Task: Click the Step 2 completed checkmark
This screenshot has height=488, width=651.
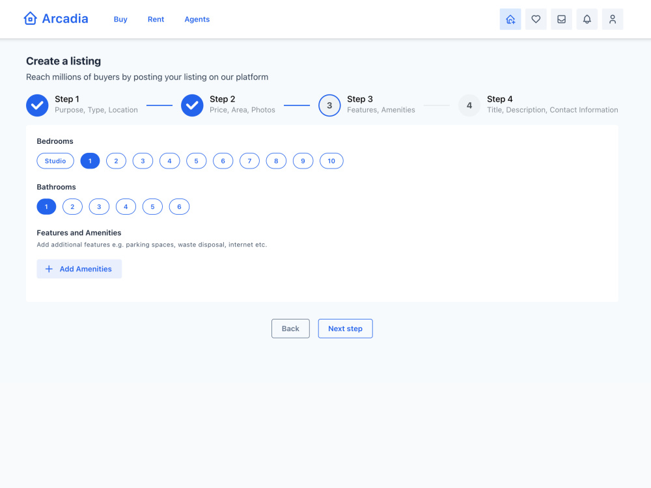Action: click(x=192, y=105)
